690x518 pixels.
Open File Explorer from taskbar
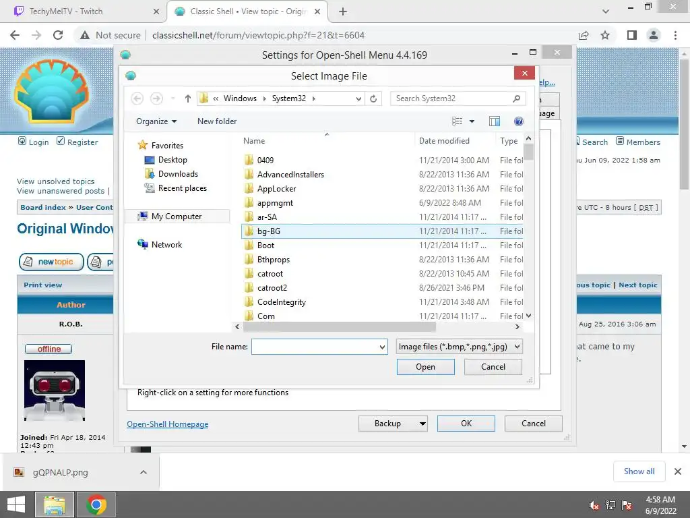(x=54, y=505)
